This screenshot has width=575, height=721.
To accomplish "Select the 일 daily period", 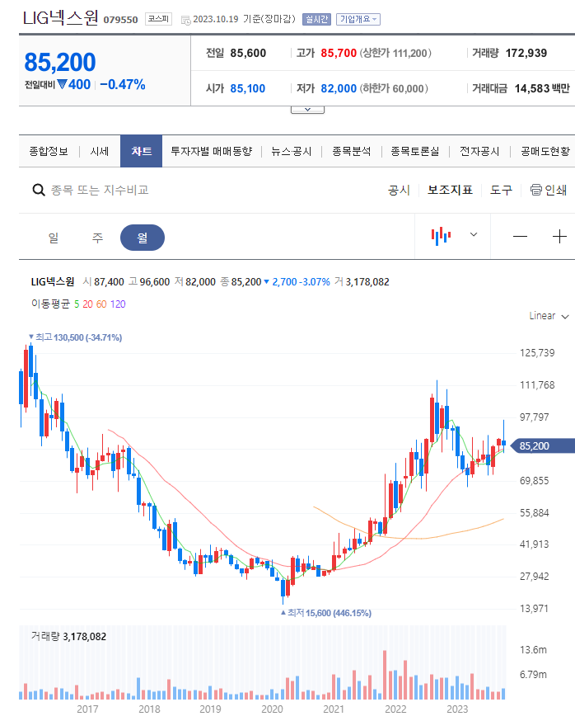I will (54, 238).
